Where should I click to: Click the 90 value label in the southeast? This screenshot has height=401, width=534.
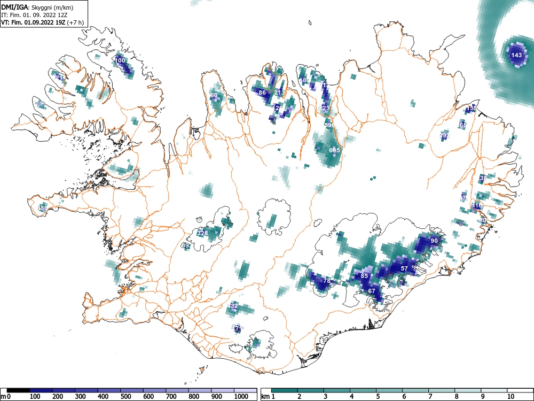pos(434,241)
